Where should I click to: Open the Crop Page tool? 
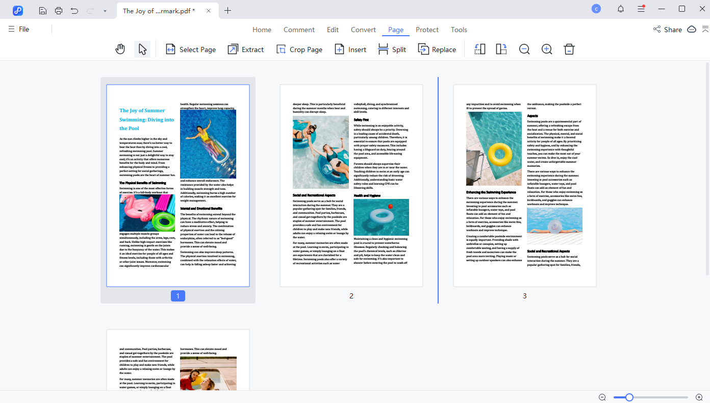click(x=299, y=49)
